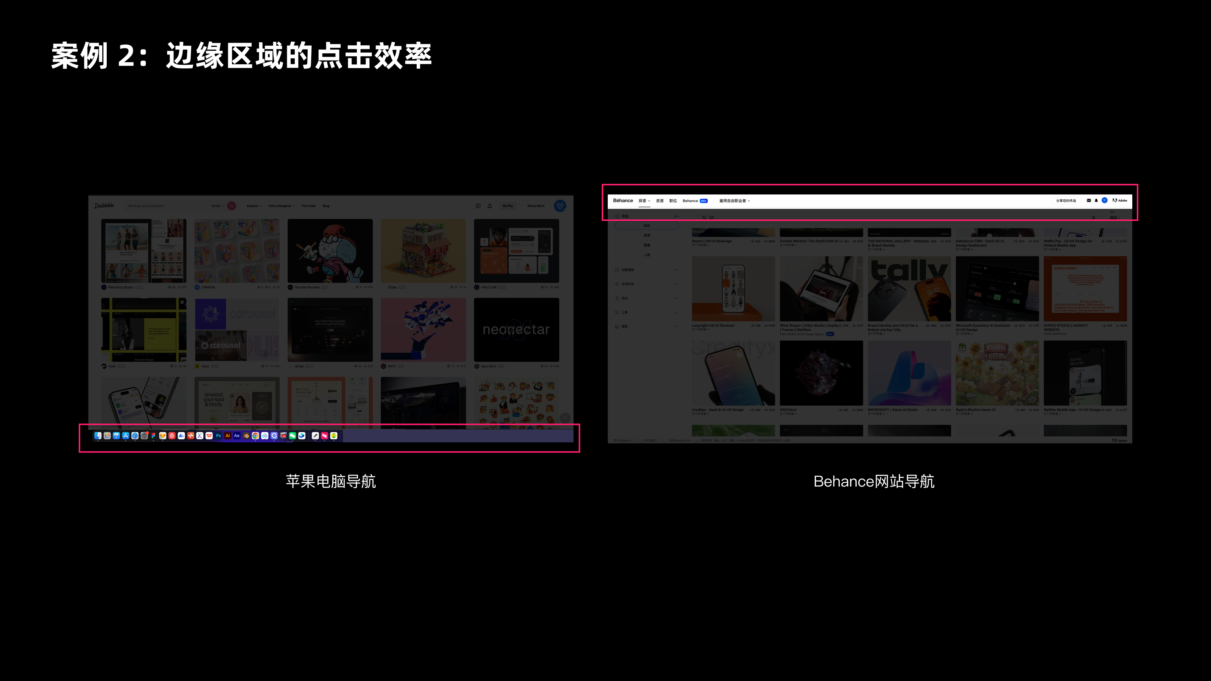Click the Adobe logo in Behance header
The height and width of the screenshot is (681, 1211).
click(1120, 201)
